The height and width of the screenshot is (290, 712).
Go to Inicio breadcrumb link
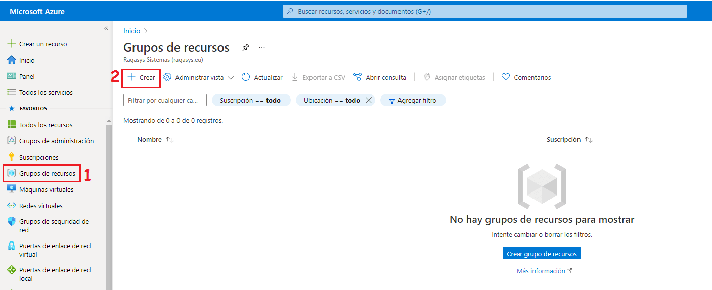click(131, 31)
